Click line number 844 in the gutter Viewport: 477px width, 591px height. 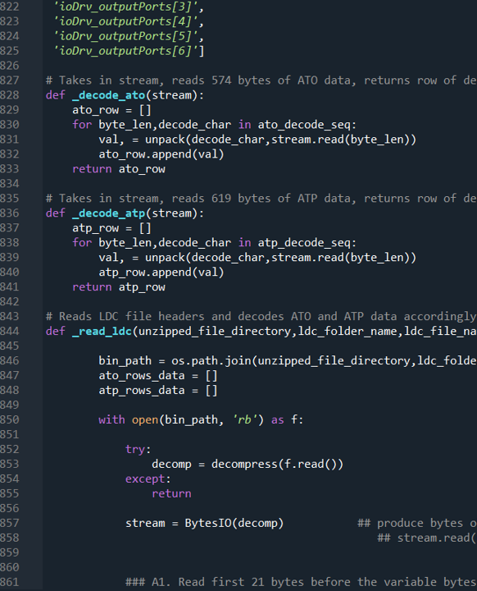click(10, 332)
